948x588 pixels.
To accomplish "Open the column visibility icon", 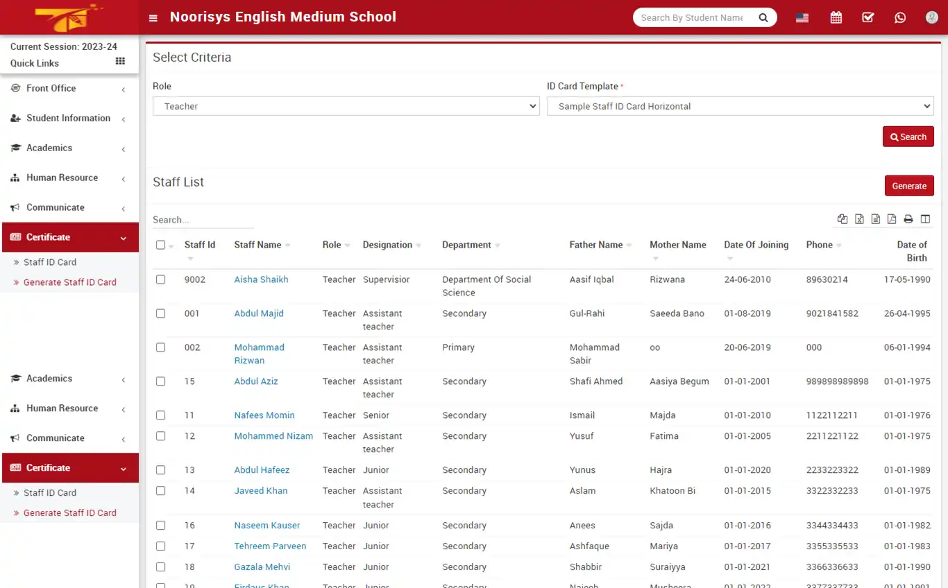I will tap(925, 218).
